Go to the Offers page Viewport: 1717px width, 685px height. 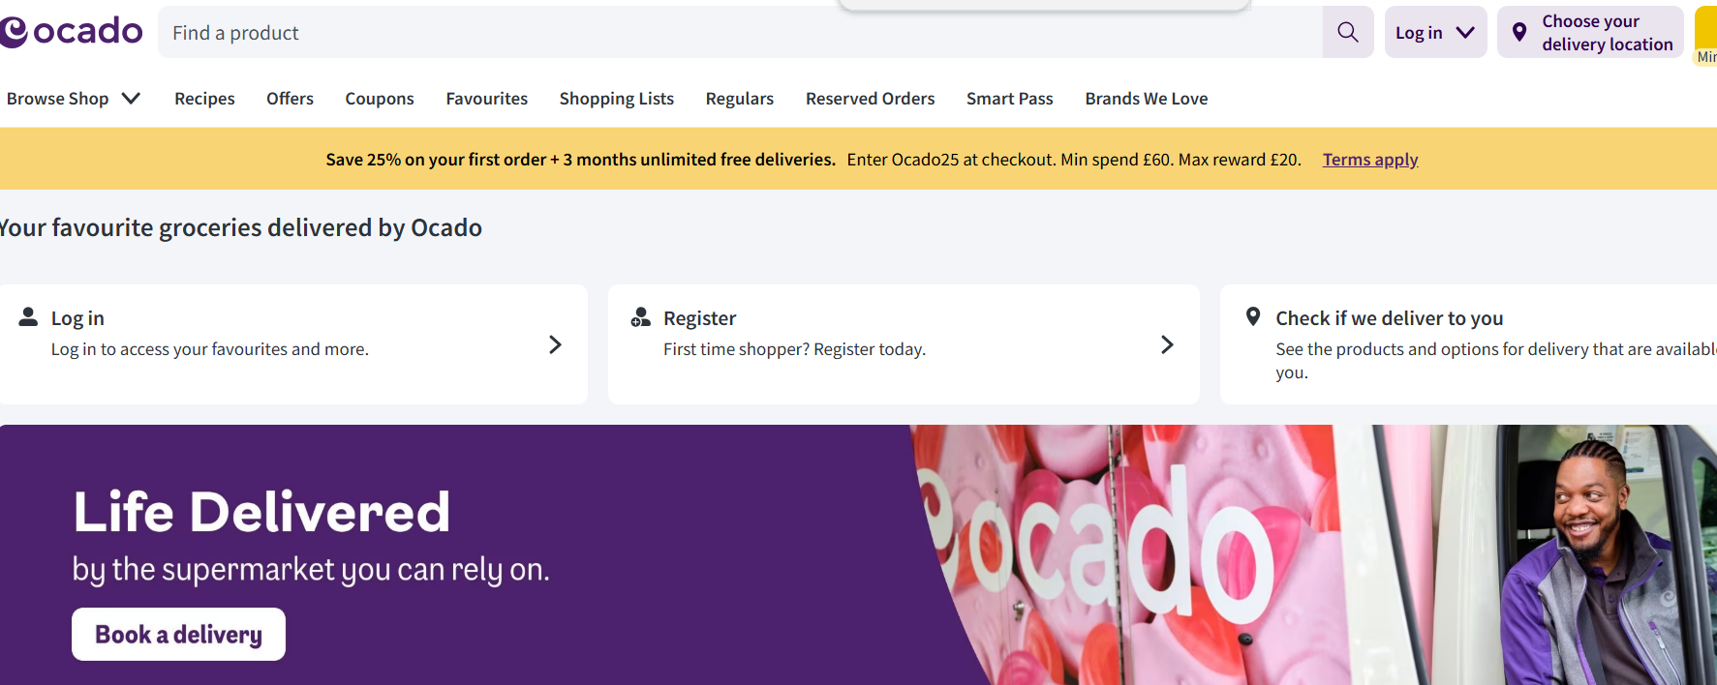[290, 99]
